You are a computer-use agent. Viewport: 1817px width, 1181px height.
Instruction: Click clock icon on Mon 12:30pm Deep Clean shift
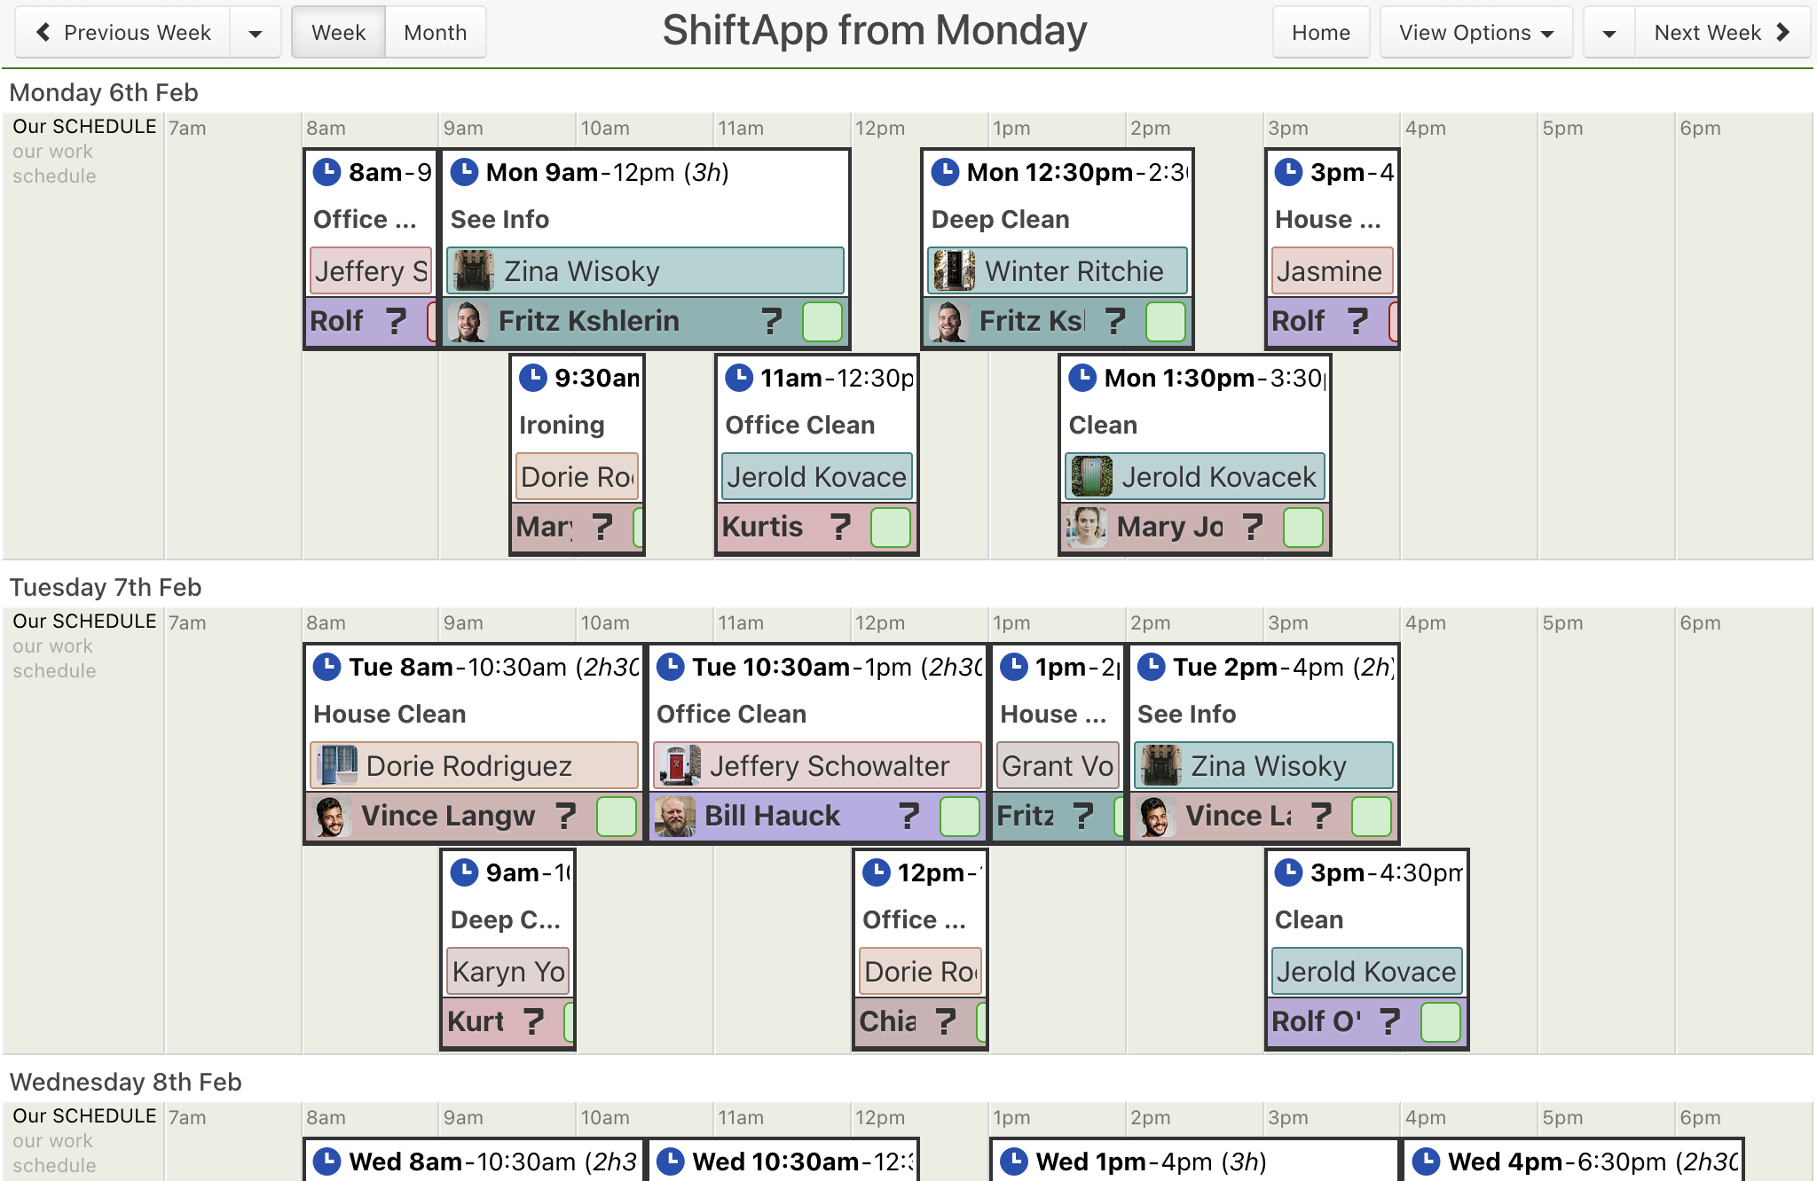[945, 172]
